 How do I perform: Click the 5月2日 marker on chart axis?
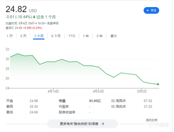[142, 91]
